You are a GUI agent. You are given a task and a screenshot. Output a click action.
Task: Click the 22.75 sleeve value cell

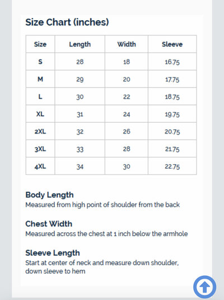point(172,167)
